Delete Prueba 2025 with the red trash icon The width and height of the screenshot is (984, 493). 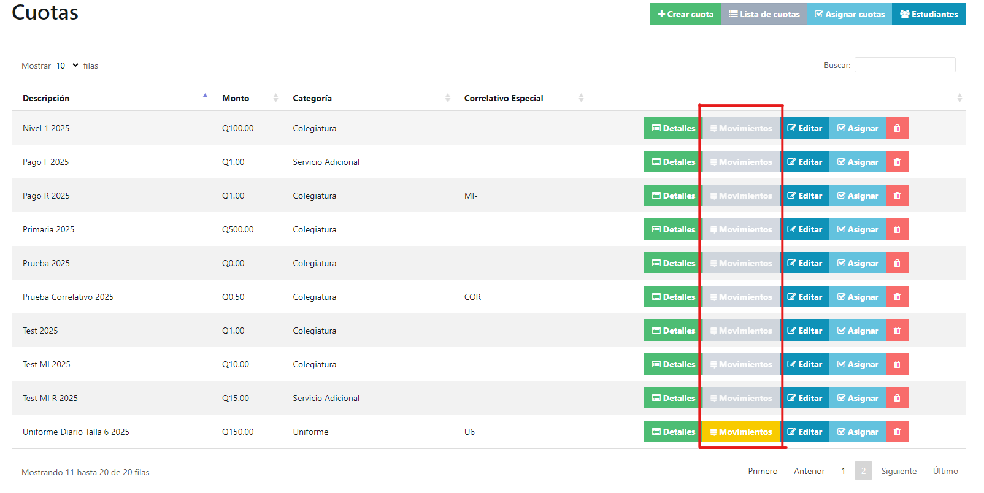coord(897,263)
